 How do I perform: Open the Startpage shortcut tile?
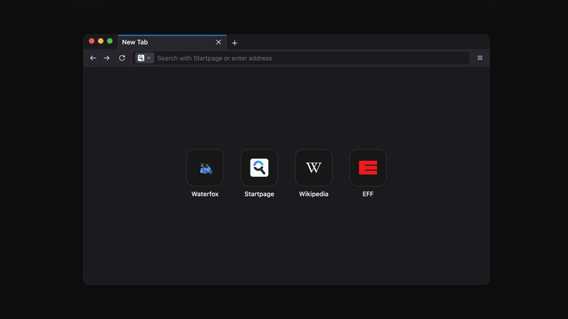pyautogui.click(x=259, y=168)
